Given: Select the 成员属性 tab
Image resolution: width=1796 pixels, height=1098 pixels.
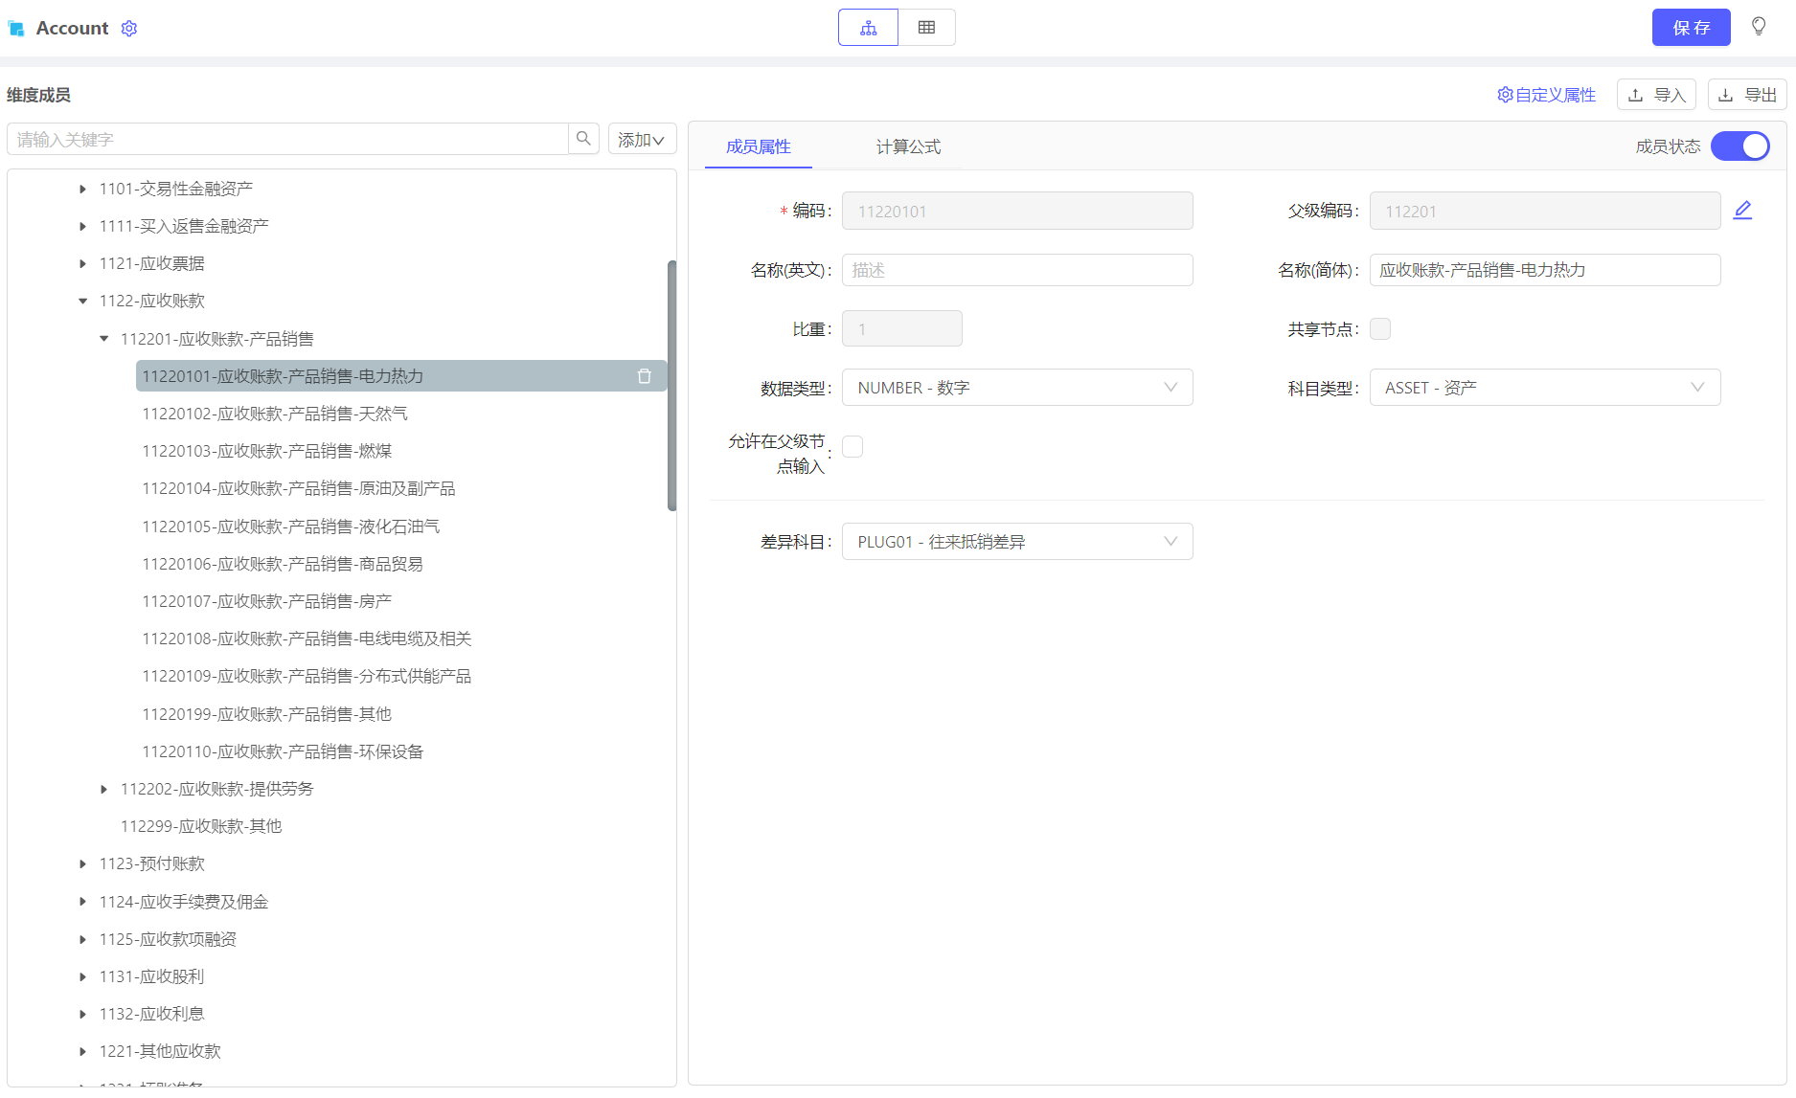Looking at the screenshot, I should click(758, 146).
